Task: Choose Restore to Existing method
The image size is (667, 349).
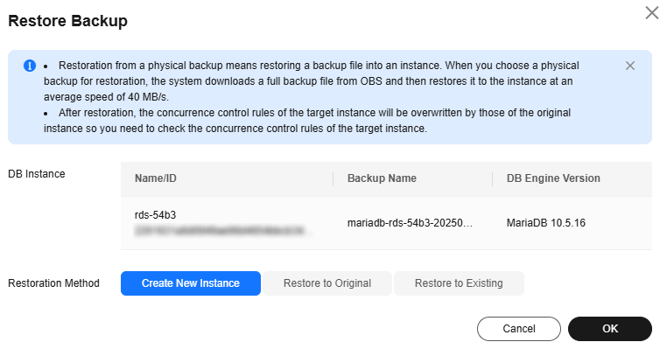Action: pyautogui.click(x=459, y=283)
